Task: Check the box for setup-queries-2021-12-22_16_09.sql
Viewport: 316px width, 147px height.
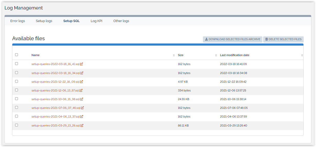Action: 17,81
